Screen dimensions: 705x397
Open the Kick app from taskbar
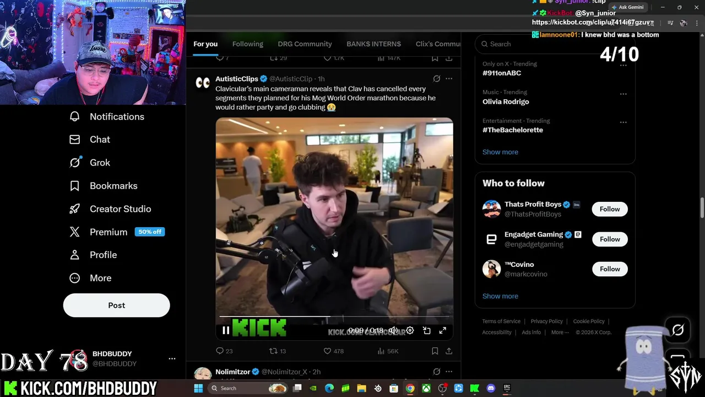click(475, 388)
